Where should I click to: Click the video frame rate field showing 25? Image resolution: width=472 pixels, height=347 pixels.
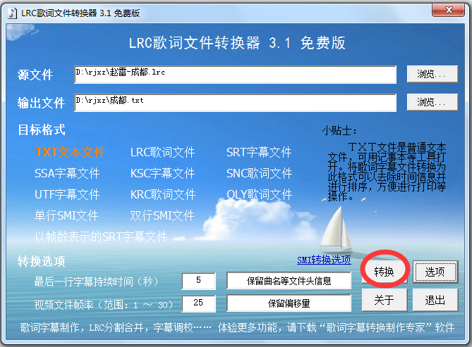pyautogui.click(x=199, y=303)
